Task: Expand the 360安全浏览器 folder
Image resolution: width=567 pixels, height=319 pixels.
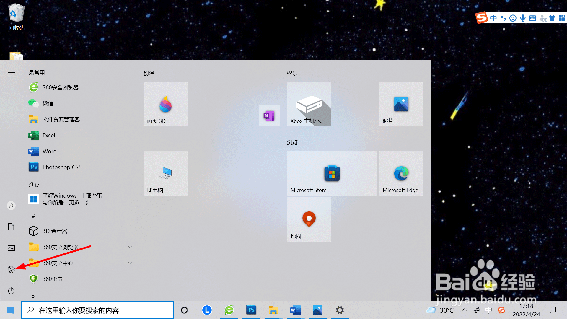Action: 130,247
